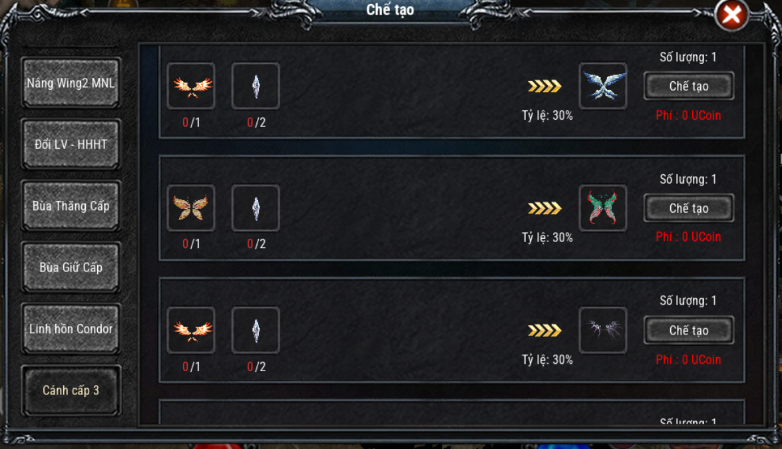Click Chế tạo button for third recipe
The image size is (782, 449).
point(689,331)
